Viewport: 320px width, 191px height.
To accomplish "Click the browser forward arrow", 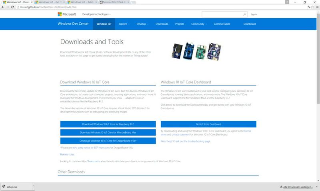I will pos(8,7).
